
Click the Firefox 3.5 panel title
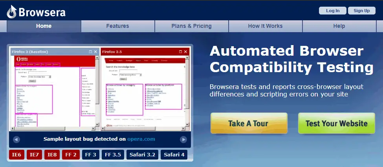pos(112,52)
